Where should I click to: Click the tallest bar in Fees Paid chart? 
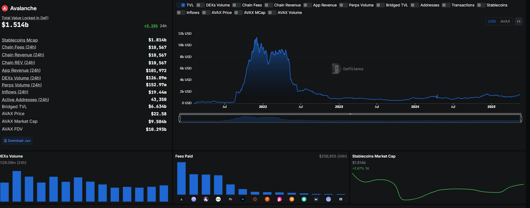[181, 178]
